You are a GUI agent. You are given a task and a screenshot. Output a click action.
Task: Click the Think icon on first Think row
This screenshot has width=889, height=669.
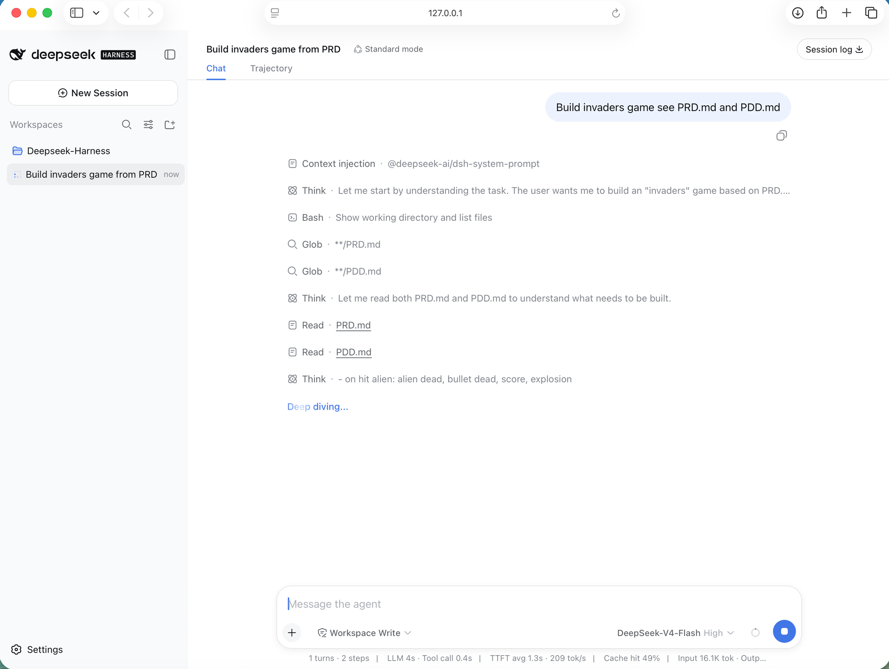(293, 191)
